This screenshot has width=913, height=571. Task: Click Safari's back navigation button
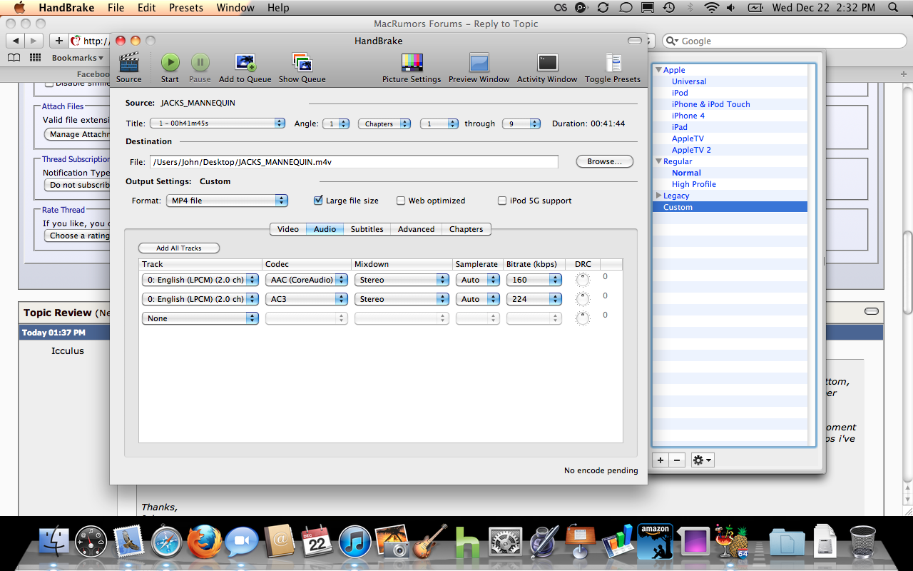pyautogui.click(x=16, y=41)
